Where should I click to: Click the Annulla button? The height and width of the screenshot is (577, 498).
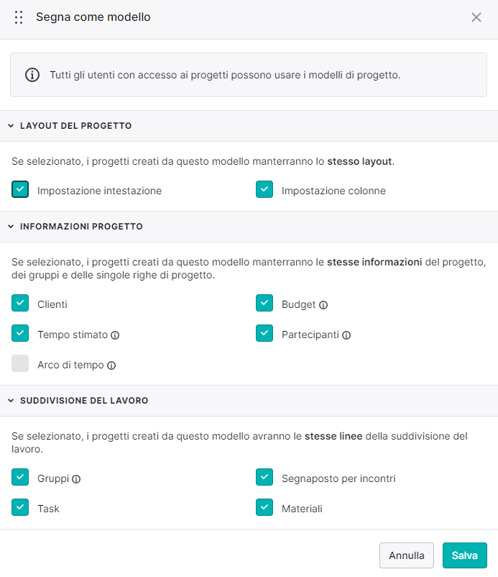(x=407, y=555)
